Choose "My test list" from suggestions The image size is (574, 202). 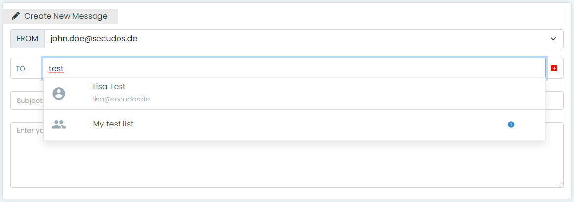[113, 124]
